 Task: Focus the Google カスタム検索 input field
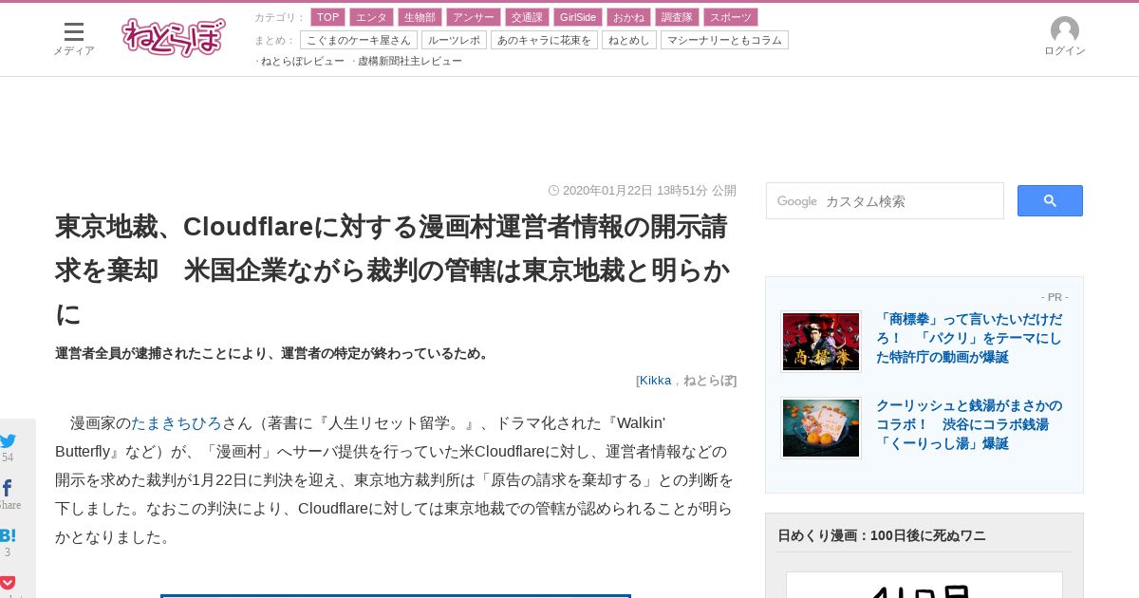coord(885,200)
